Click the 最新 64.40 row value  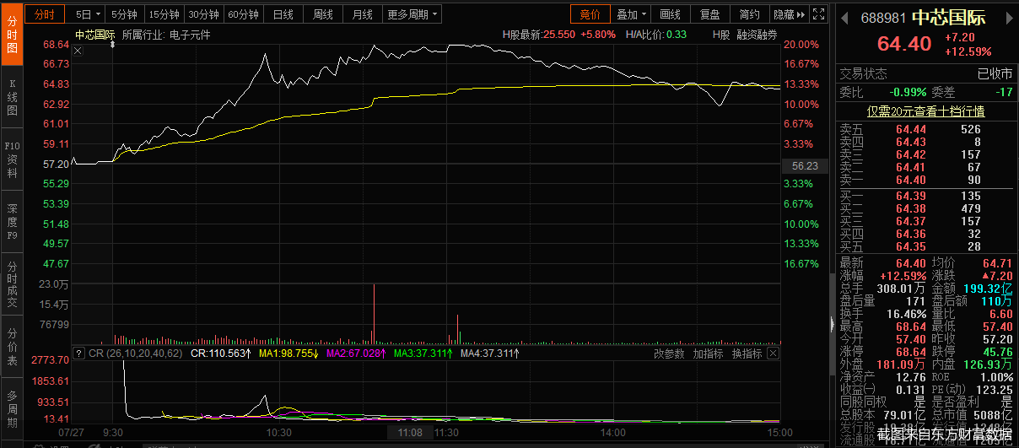(x=911, y=262)
